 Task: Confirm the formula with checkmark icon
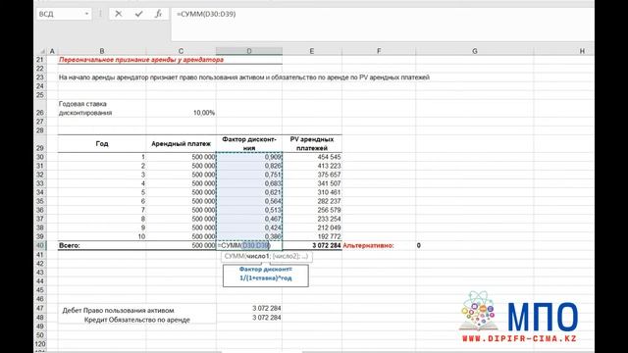point(138,14)
